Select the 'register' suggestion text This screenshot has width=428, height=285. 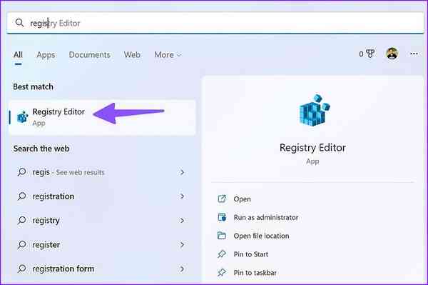click(46, 244)
